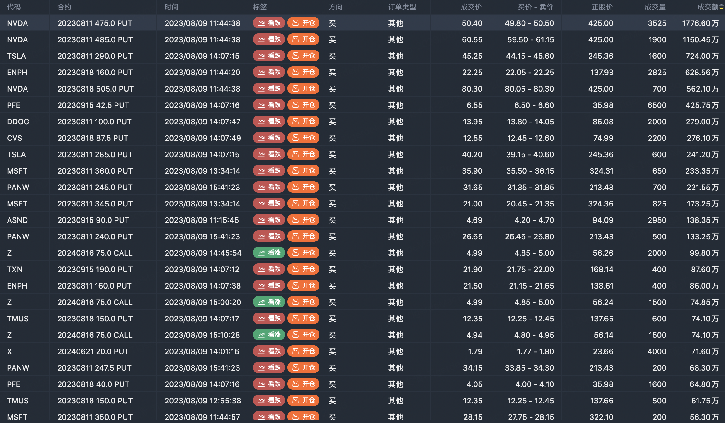Click the 订单类型 column header
The height and width of the screenshot is (423, 725).
pos(402,7)
